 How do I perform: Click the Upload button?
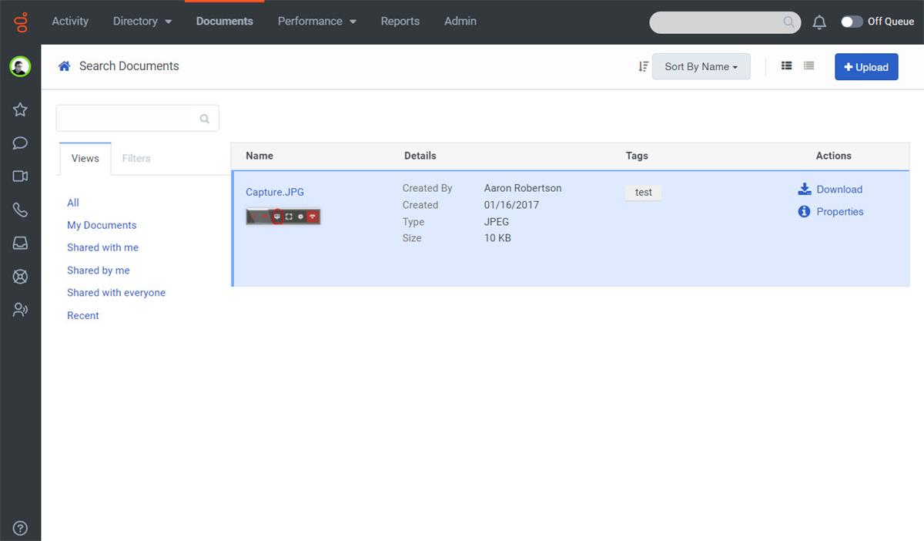[866, 66]
